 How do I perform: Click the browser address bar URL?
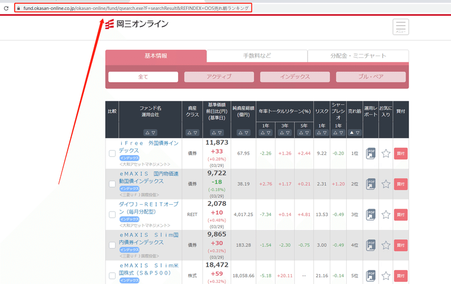pyautogui.click(x=136, y=8)
